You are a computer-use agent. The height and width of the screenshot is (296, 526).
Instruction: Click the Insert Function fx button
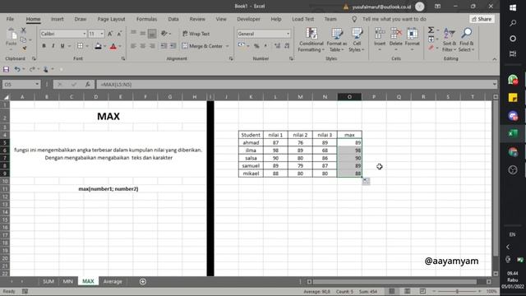pyautogui.click(x=88, y=85)
